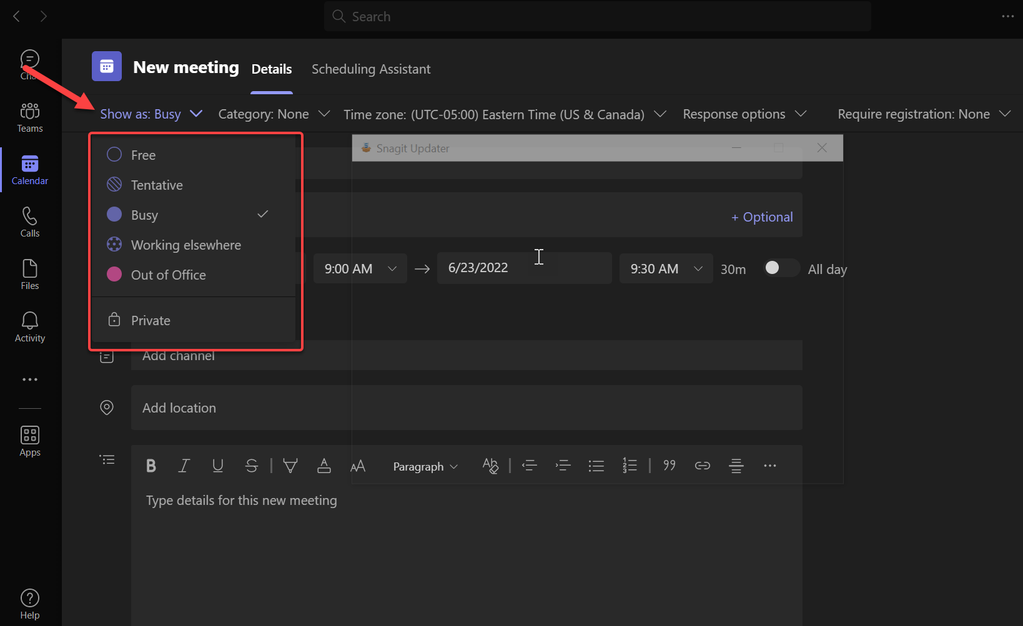Open the Time zone dropdown
This screenshot has width=1023, height=626.
click(504, 115)
